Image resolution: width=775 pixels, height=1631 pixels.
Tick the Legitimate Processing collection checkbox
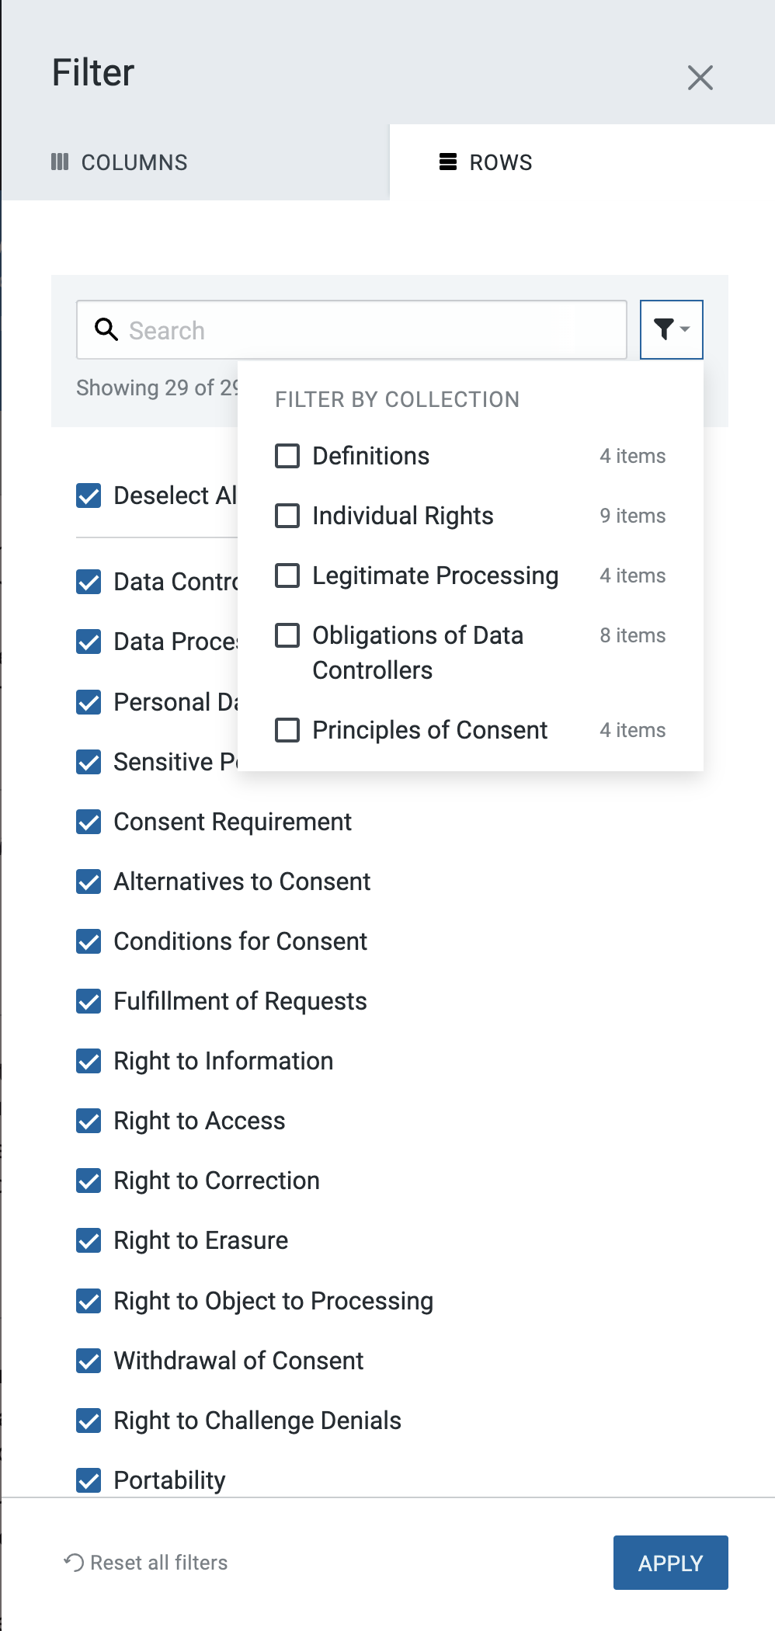click(x=287, y=576)
